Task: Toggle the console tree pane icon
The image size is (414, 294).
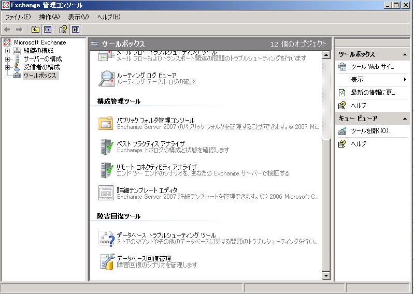Action: (48, 30)
